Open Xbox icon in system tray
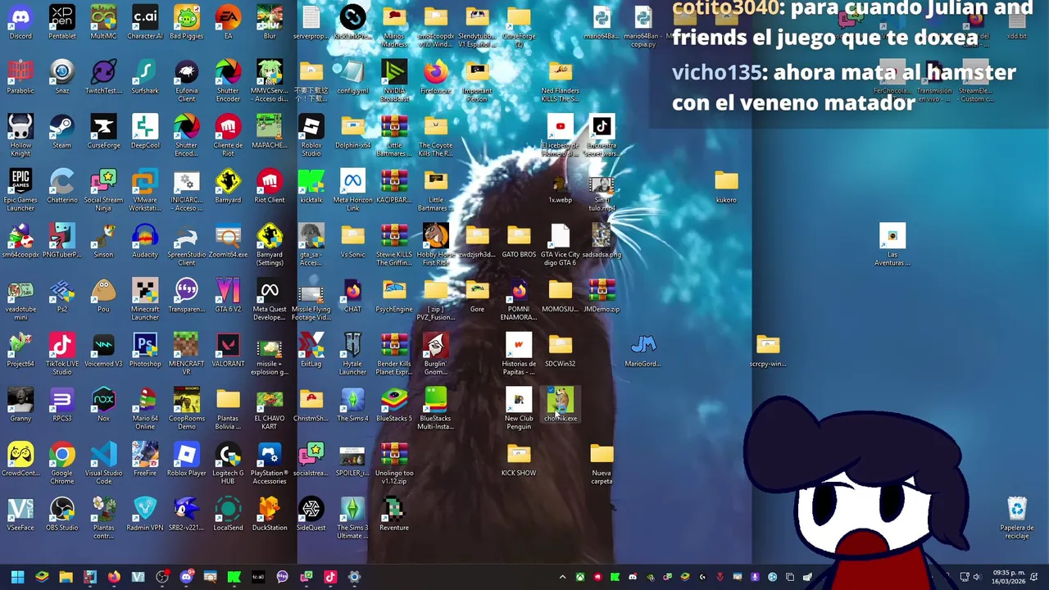This screenshot has width=1049, height=590. [x=579, y=577]
